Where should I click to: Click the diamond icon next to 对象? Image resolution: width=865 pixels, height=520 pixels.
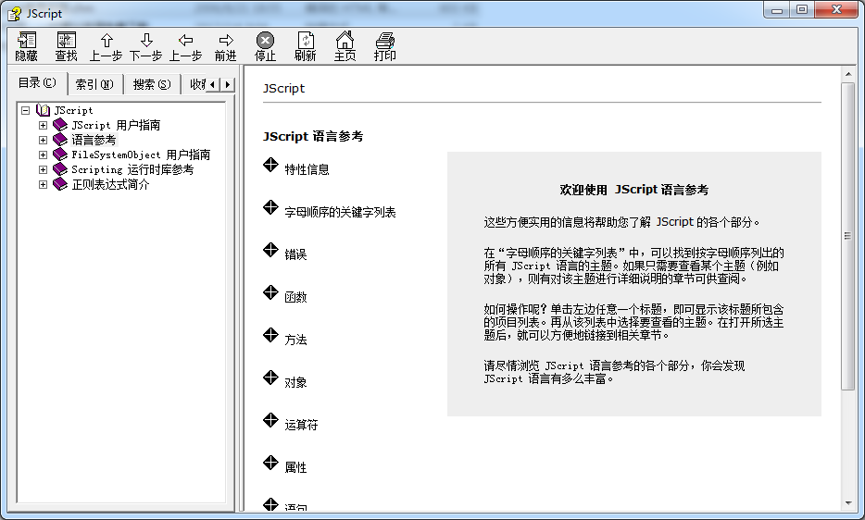[x=270, y=378]
